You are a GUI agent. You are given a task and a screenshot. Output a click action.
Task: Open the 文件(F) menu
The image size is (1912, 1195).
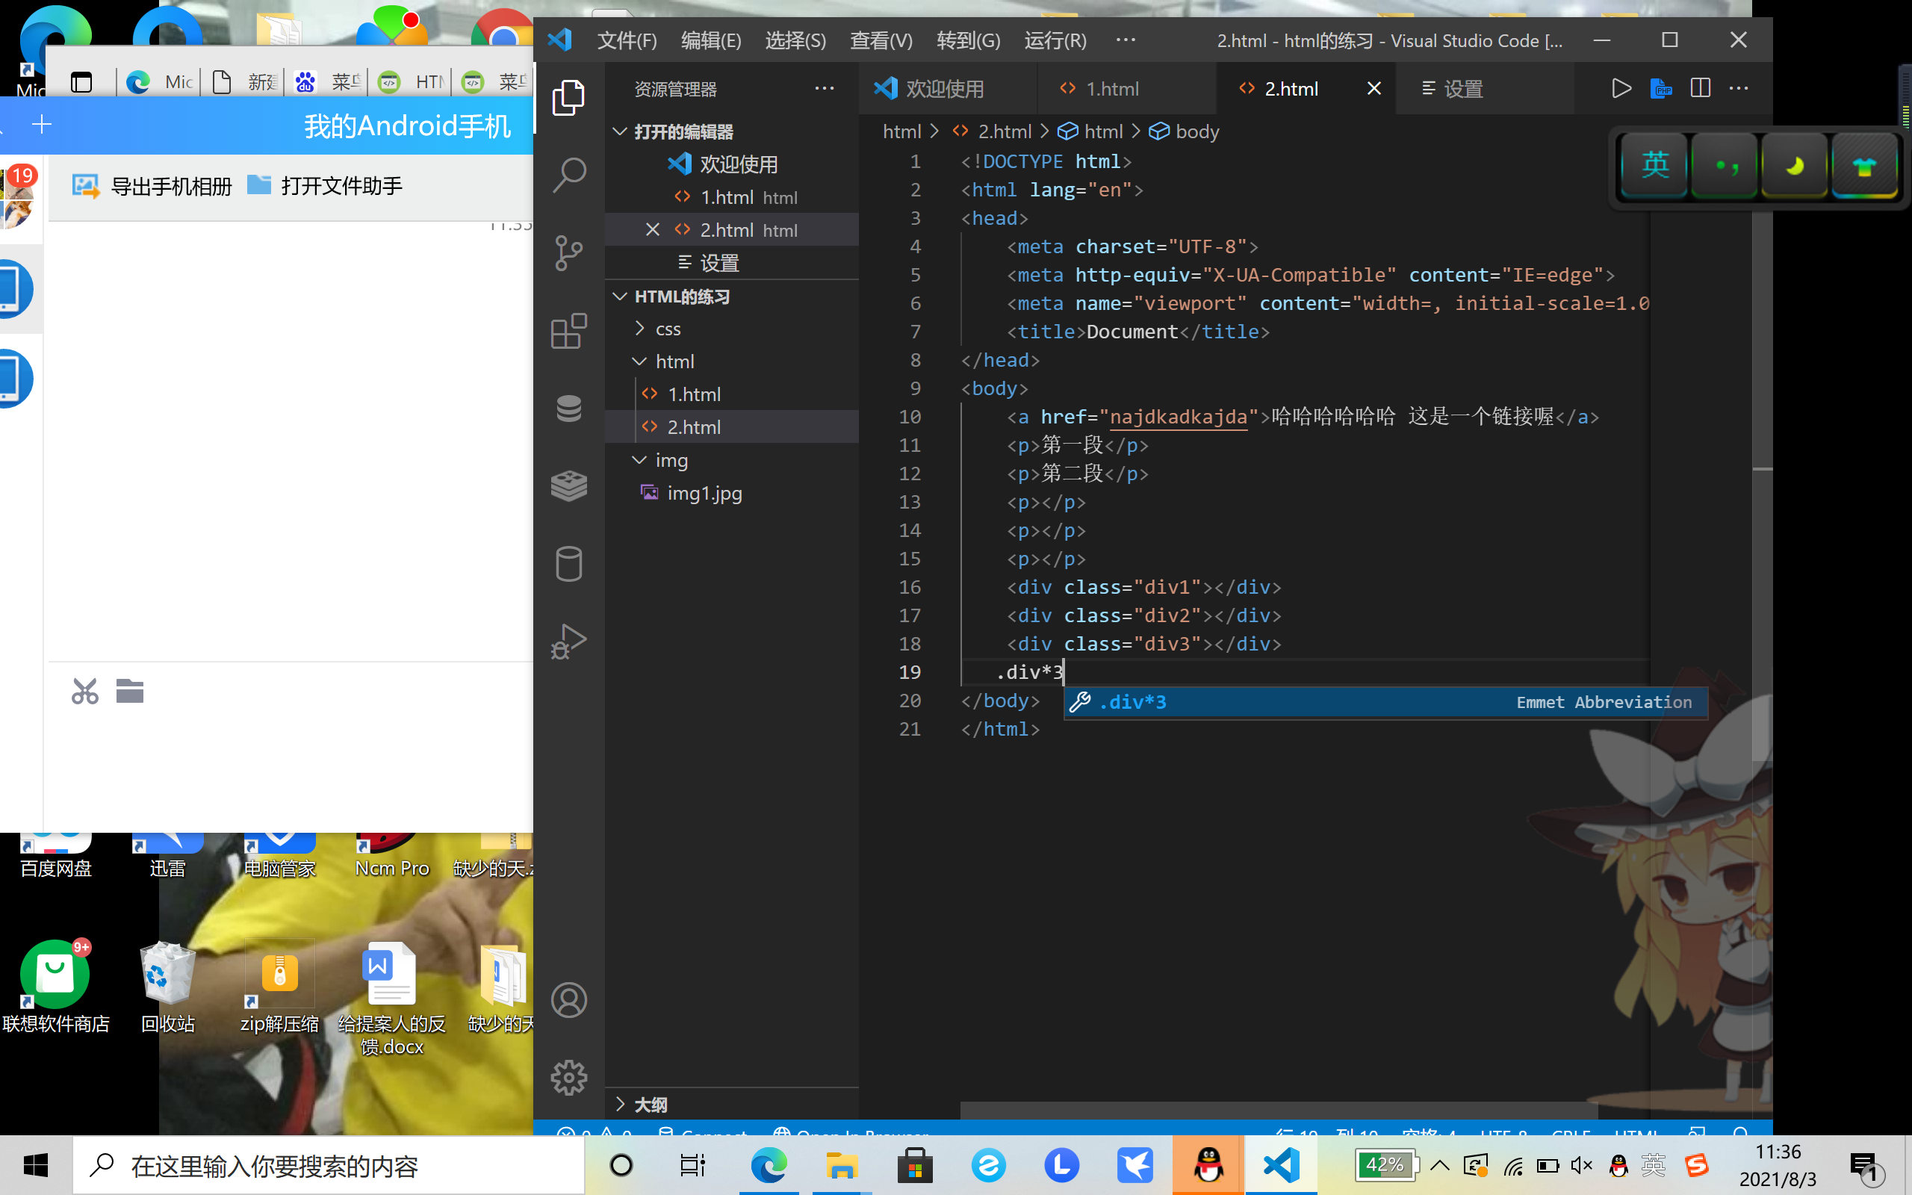pos(627,40)
